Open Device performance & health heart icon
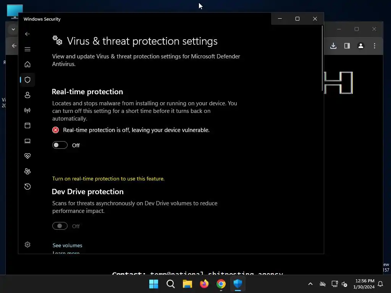The image size is (391, 293). pos(27,156)
